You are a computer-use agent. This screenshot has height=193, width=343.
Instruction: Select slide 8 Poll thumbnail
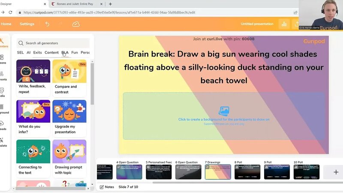247,172
